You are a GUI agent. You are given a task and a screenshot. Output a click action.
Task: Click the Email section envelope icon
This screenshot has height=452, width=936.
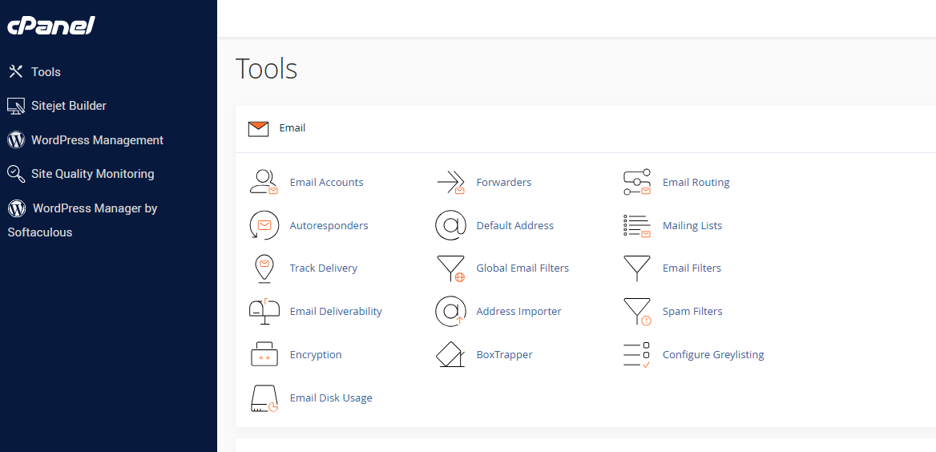[x=259, y=128]
